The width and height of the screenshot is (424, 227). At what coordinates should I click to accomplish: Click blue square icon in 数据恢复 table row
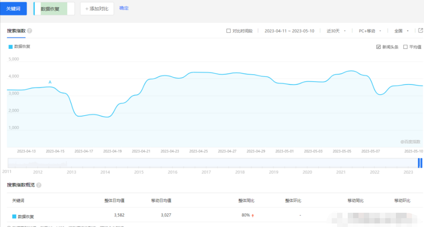pyautogui.click(x=14, y=216)
